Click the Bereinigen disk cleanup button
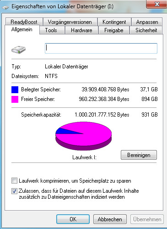 [x=139, y=155]
